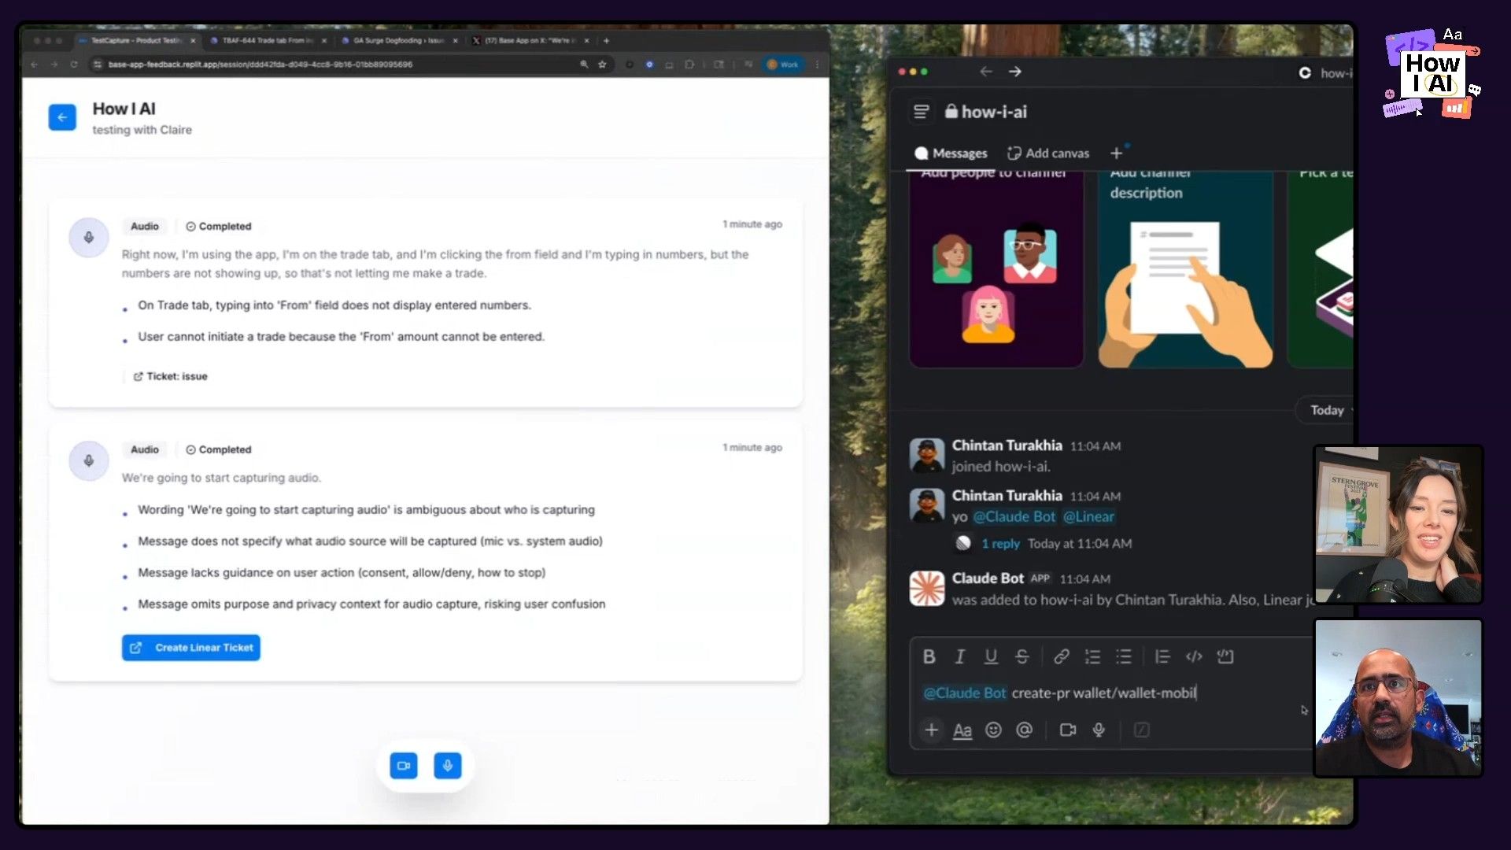Click the browser reload icon

pos(74,65)
